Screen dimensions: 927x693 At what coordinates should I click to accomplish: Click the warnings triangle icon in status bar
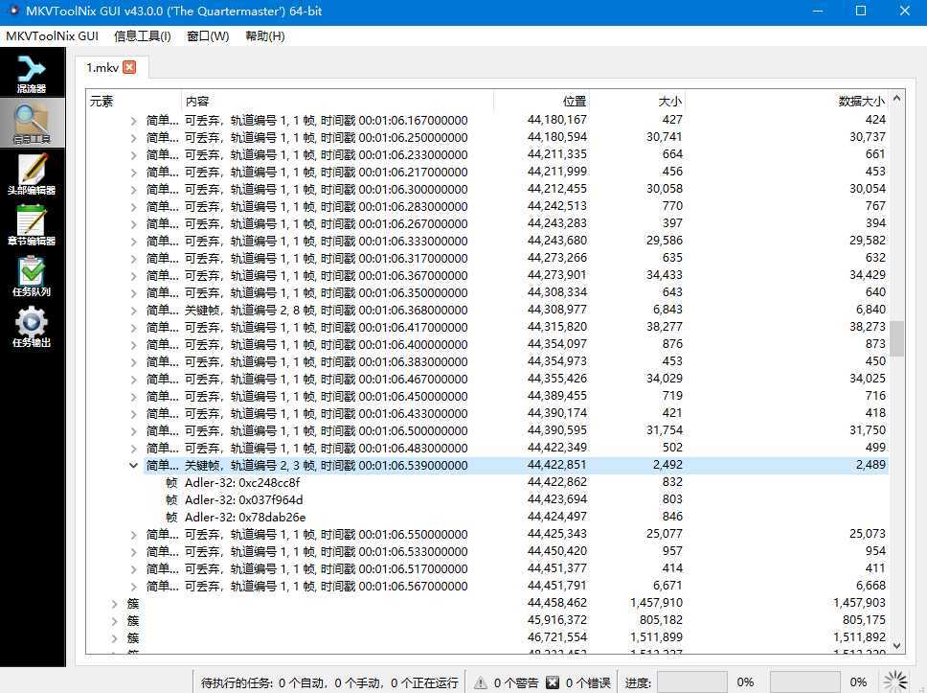click(x=480, y=682)
